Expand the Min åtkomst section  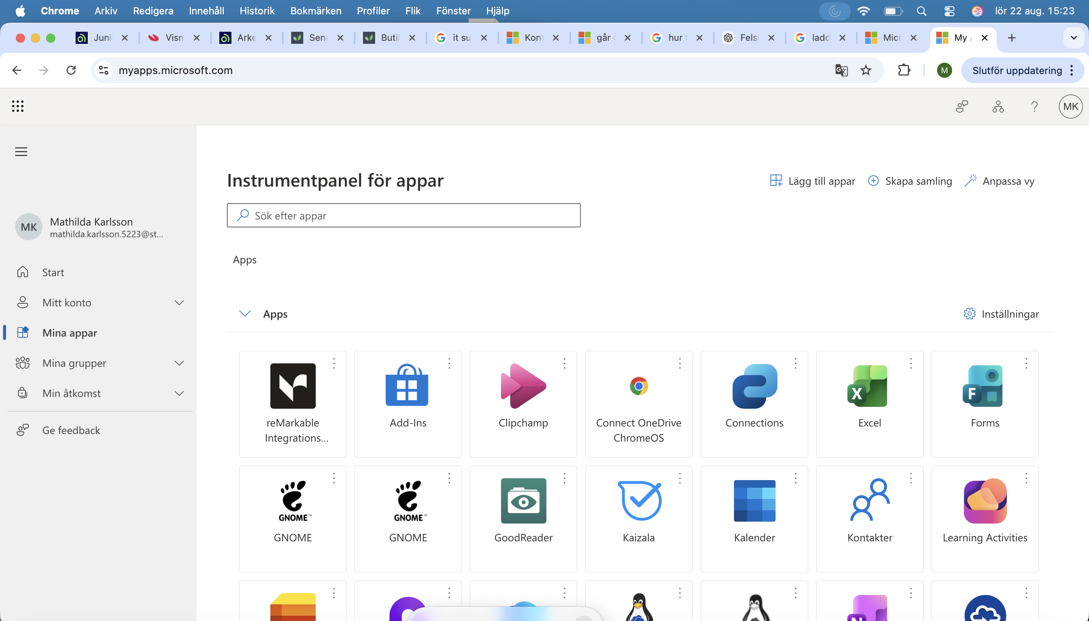click(x=179, y=393)
